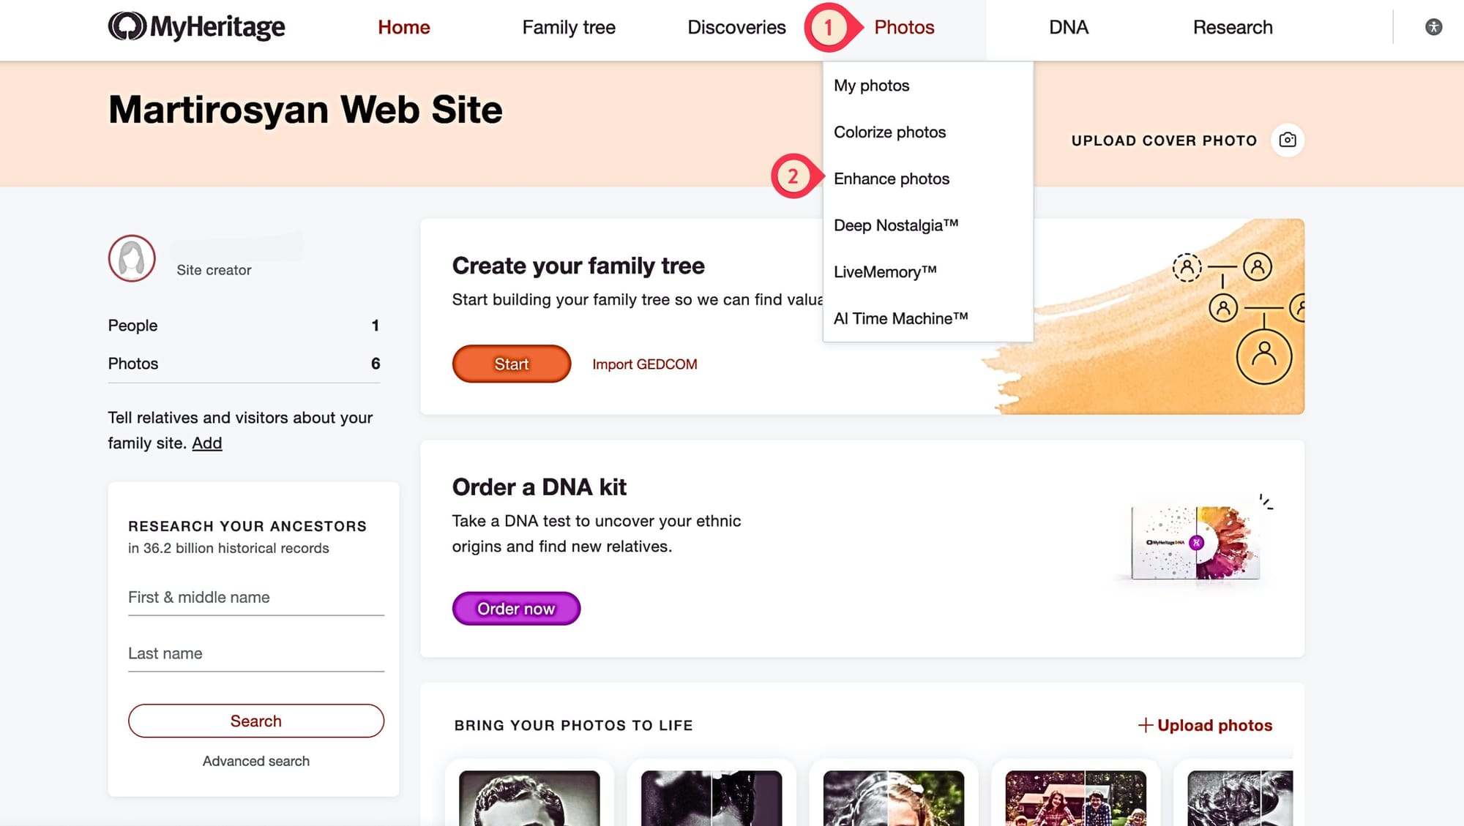Click the DNA kit box image
The height and width of the screenshot is (826, 1464).
[1195, 542]
